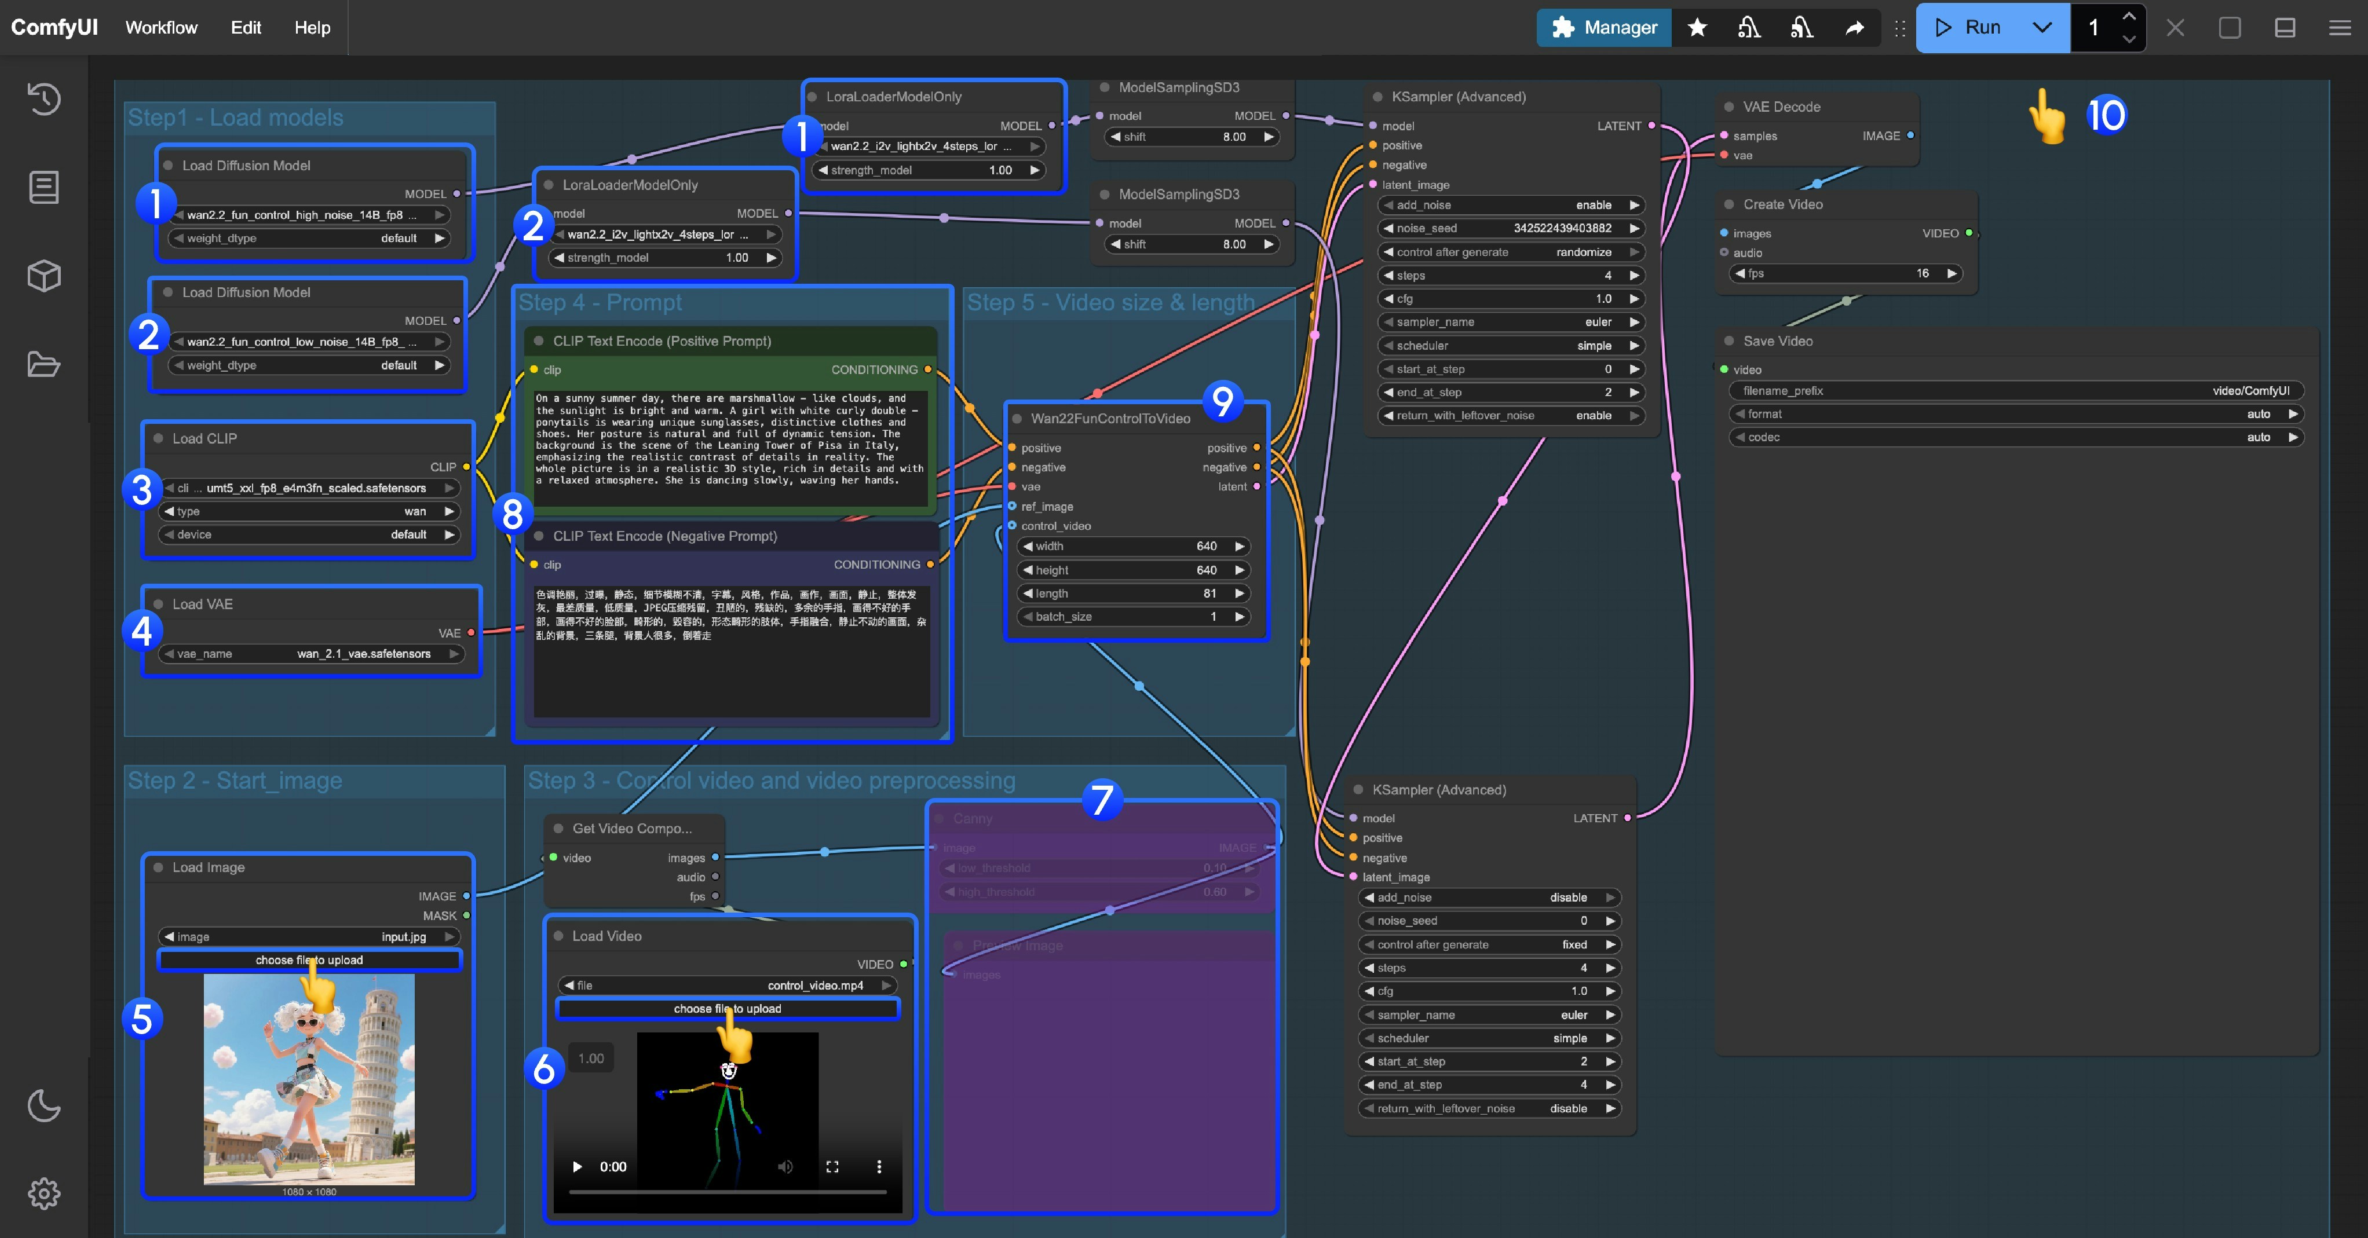Open the Help menu

pyautogui.click(x=312, y=28)
